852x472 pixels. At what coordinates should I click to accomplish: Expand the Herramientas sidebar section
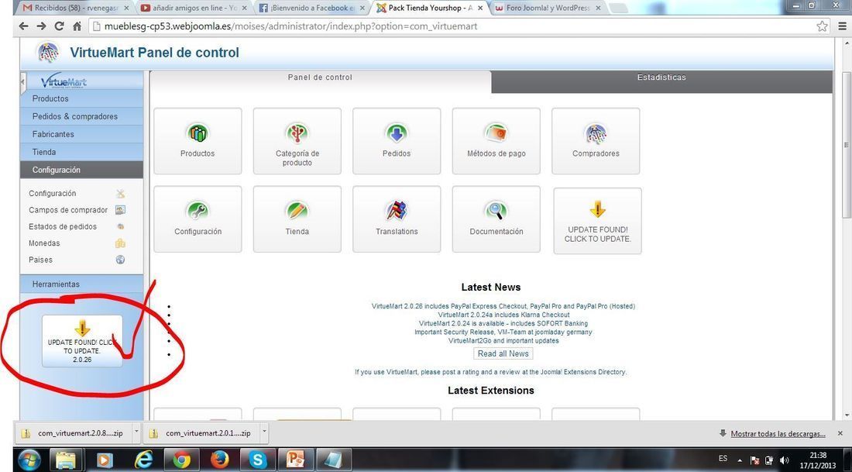point(81,284)
